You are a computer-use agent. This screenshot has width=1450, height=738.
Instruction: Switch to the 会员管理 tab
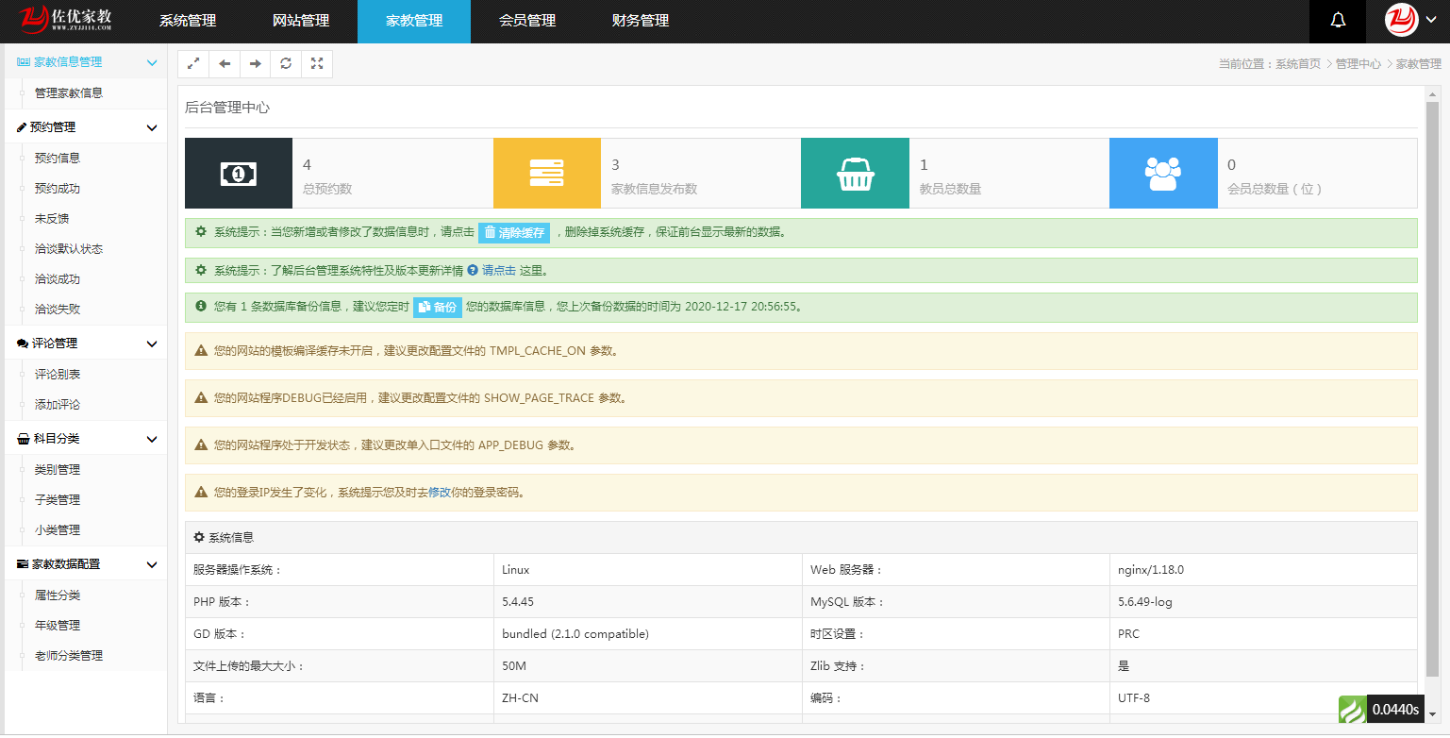(527, 21)
